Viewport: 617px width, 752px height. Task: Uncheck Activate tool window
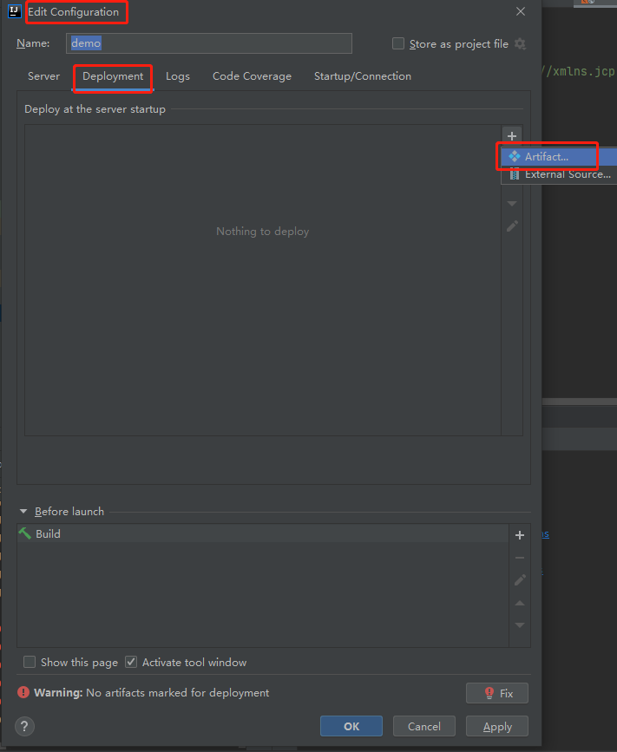click(x=131, y=662)
